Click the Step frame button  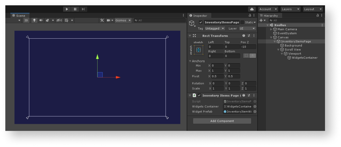pos(83,9)
